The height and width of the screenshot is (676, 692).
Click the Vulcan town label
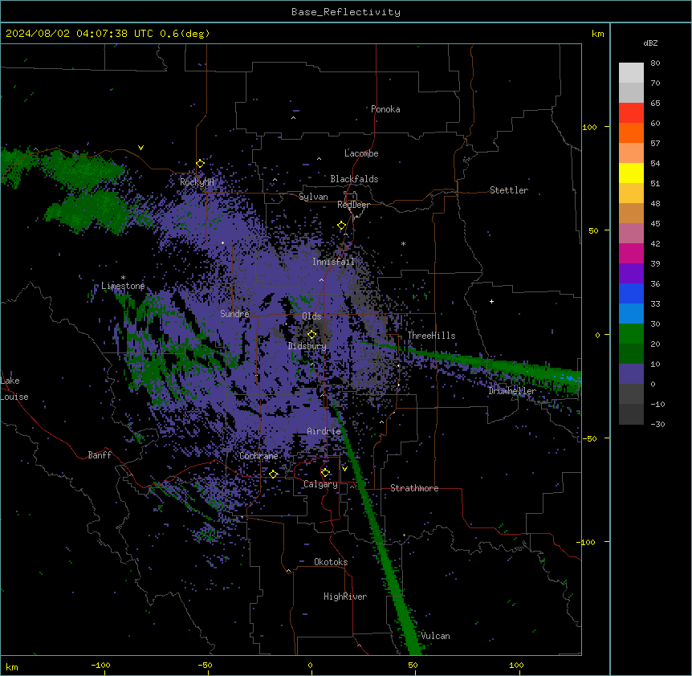click(436, 636)
